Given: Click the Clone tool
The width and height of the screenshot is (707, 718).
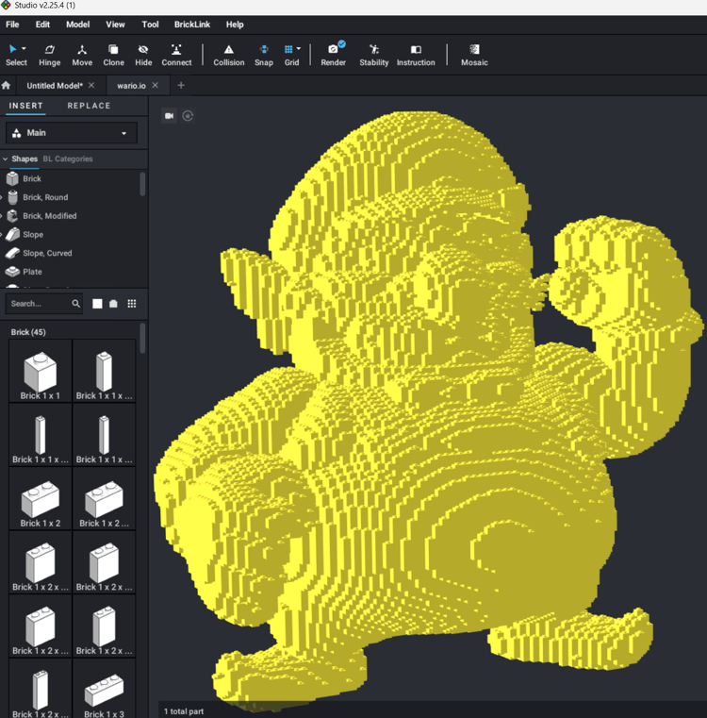Looking at the screenshot, I should point(113,55).
